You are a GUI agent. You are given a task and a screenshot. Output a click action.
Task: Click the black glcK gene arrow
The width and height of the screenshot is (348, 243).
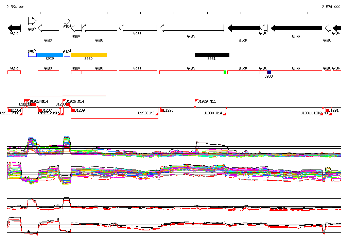244,28
